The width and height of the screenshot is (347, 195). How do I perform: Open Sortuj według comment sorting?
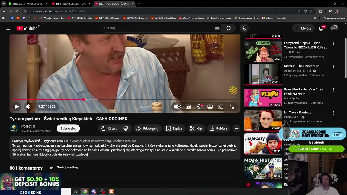pos(64,167)
